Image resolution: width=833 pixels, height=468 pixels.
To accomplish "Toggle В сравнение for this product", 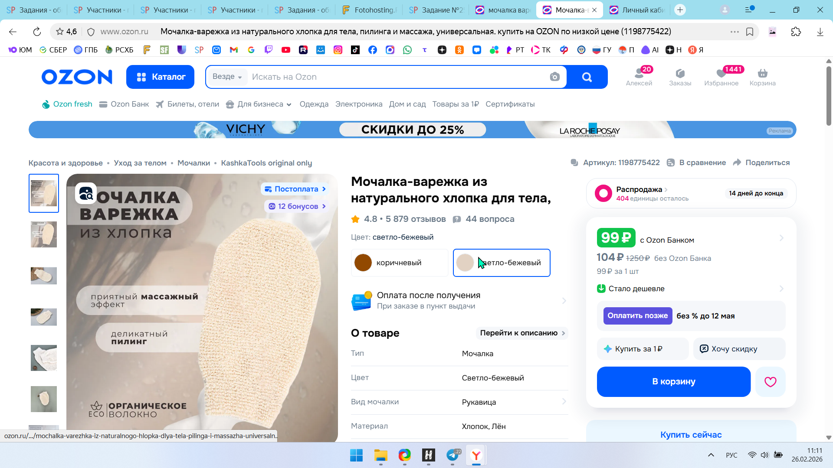I will [696, 162].
